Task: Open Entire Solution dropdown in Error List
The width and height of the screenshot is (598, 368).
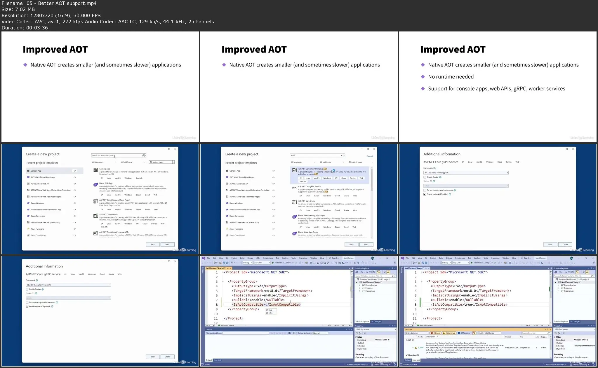Action: click(417, 333)
